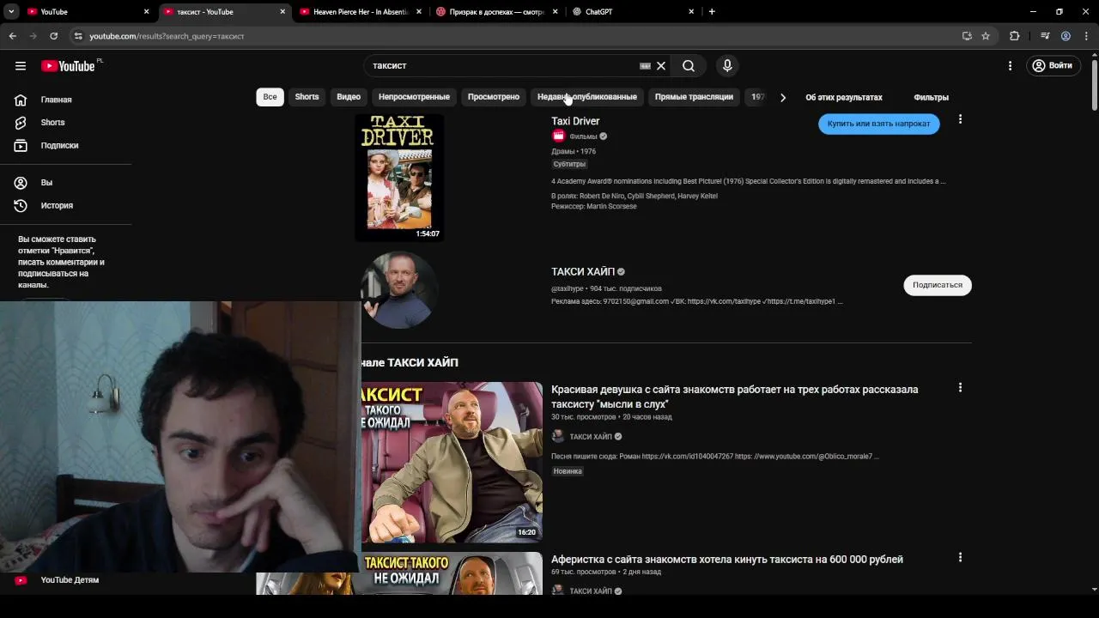This screenshot has height=618, width=1099.
Task: Switch to the ChatGPT tab
Action: 634,12
